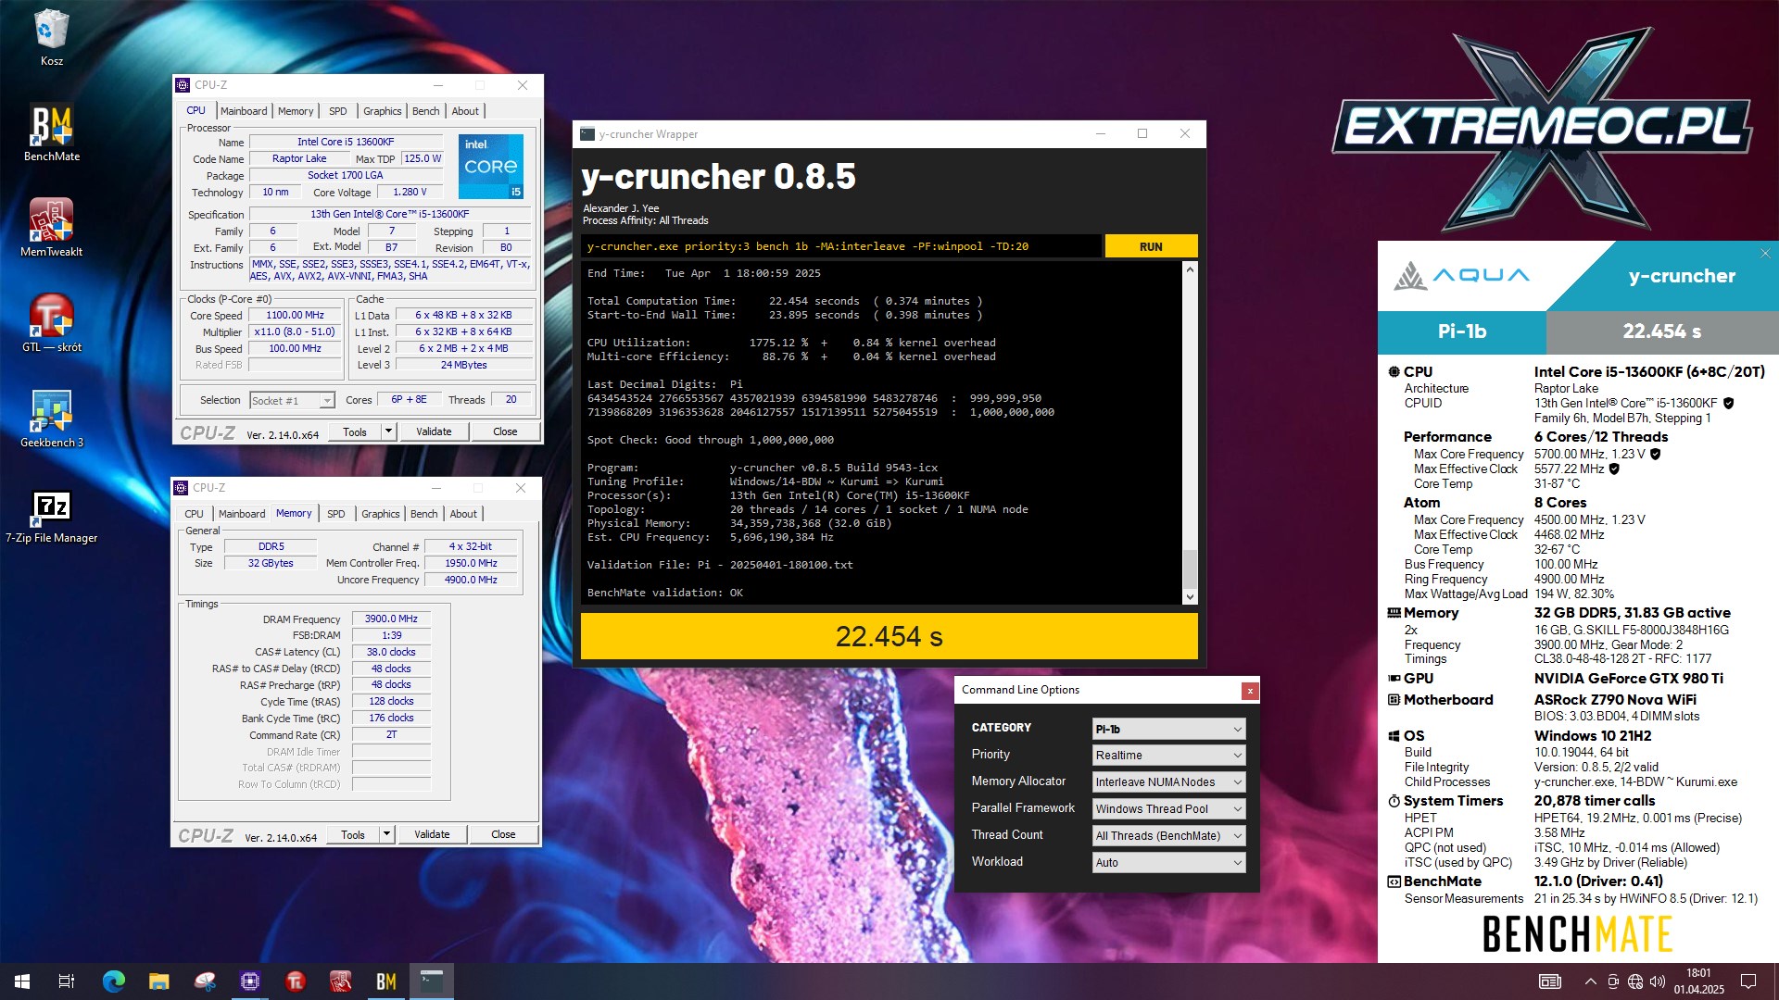Open the Category dropdown showing Pi-1b
Image resolution: width=1779 pixels, height=1000 pixels.
click(1168, 729)
